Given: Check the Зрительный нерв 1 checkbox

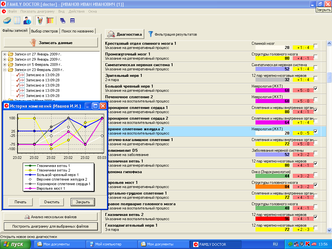Looking at the screenshot, I should (315, 78).
